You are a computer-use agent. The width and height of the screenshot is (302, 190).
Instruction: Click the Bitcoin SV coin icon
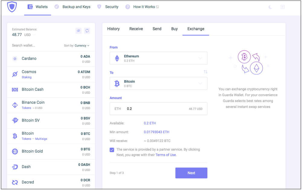(x=15, y=120)
